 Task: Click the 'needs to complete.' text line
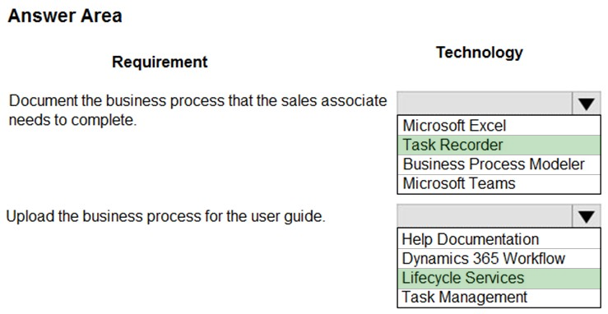[73, 120]
